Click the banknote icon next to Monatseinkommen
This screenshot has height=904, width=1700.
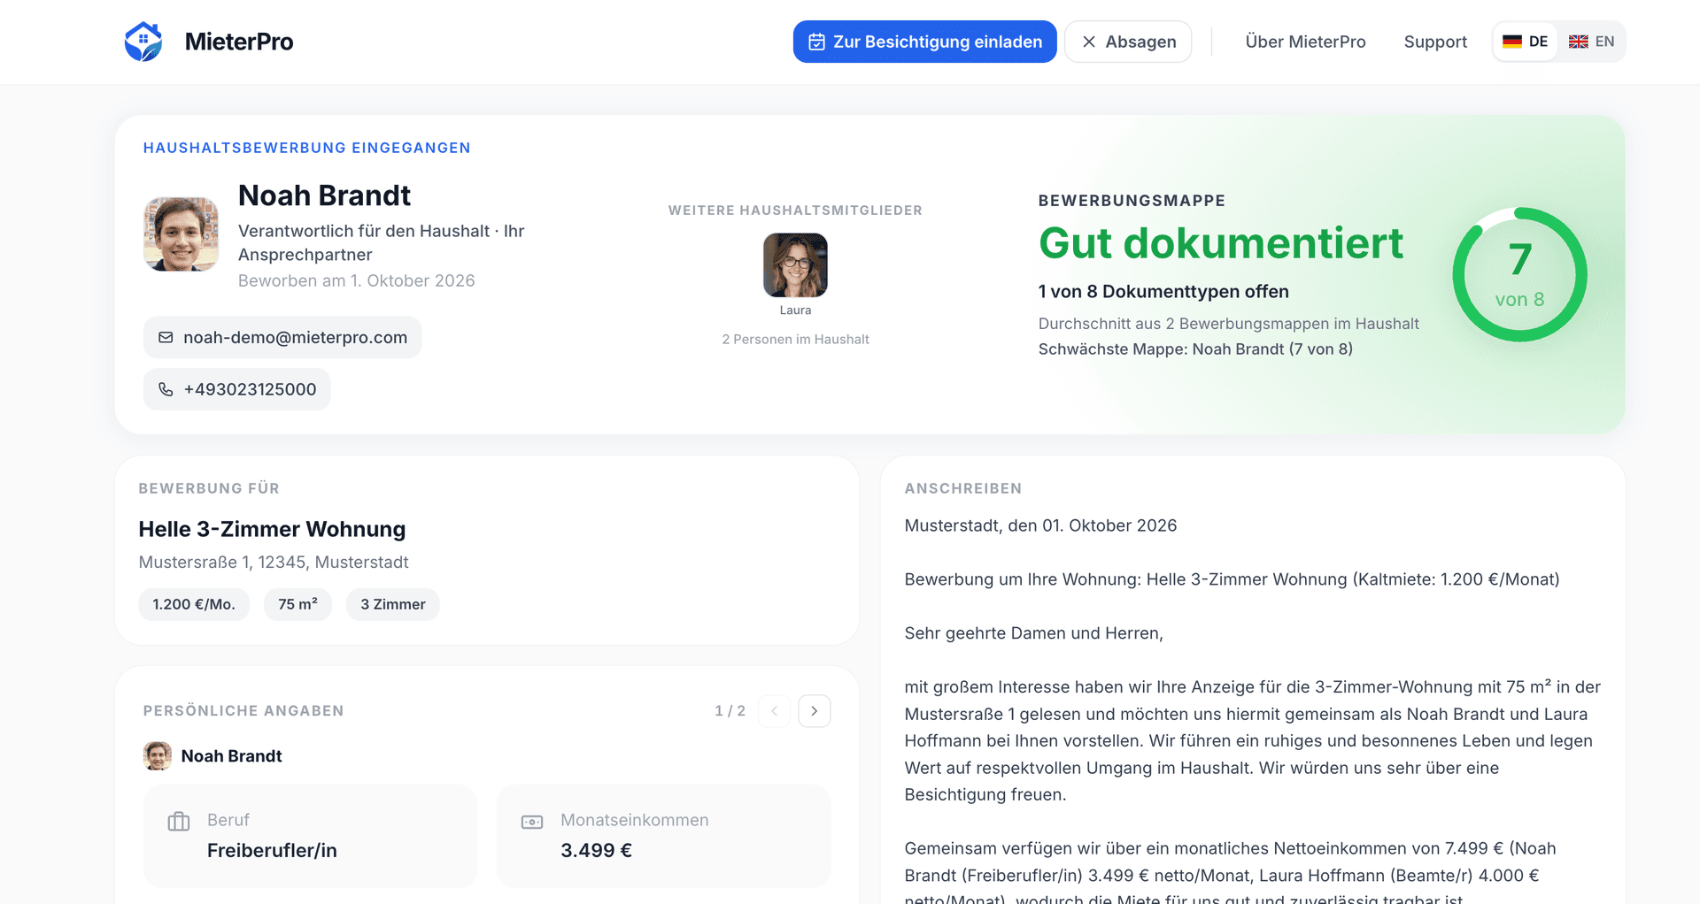point(532,822)
